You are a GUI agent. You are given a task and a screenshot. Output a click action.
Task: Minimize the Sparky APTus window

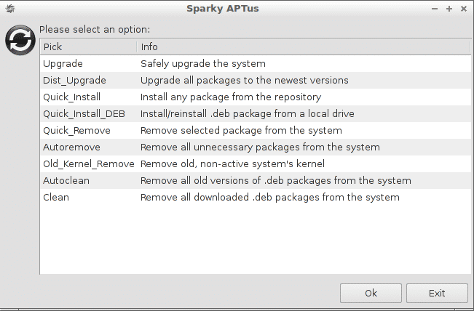click(x=435, y=9)
